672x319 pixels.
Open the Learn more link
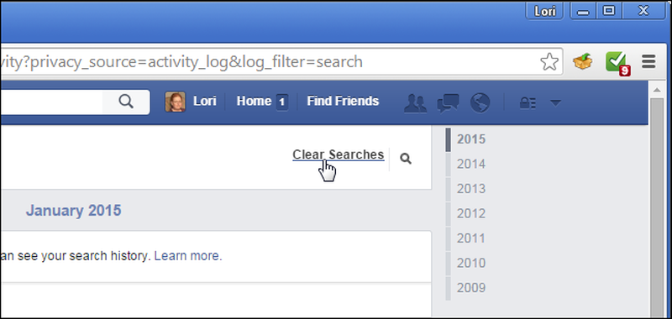(x=188, y=256)
